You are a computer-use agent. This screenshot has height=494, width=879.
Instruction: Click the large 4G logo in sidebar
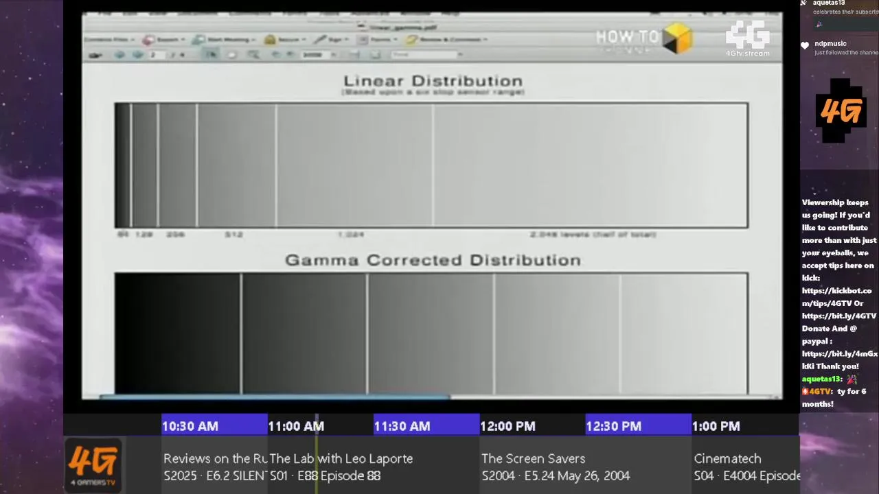[841, 110]
